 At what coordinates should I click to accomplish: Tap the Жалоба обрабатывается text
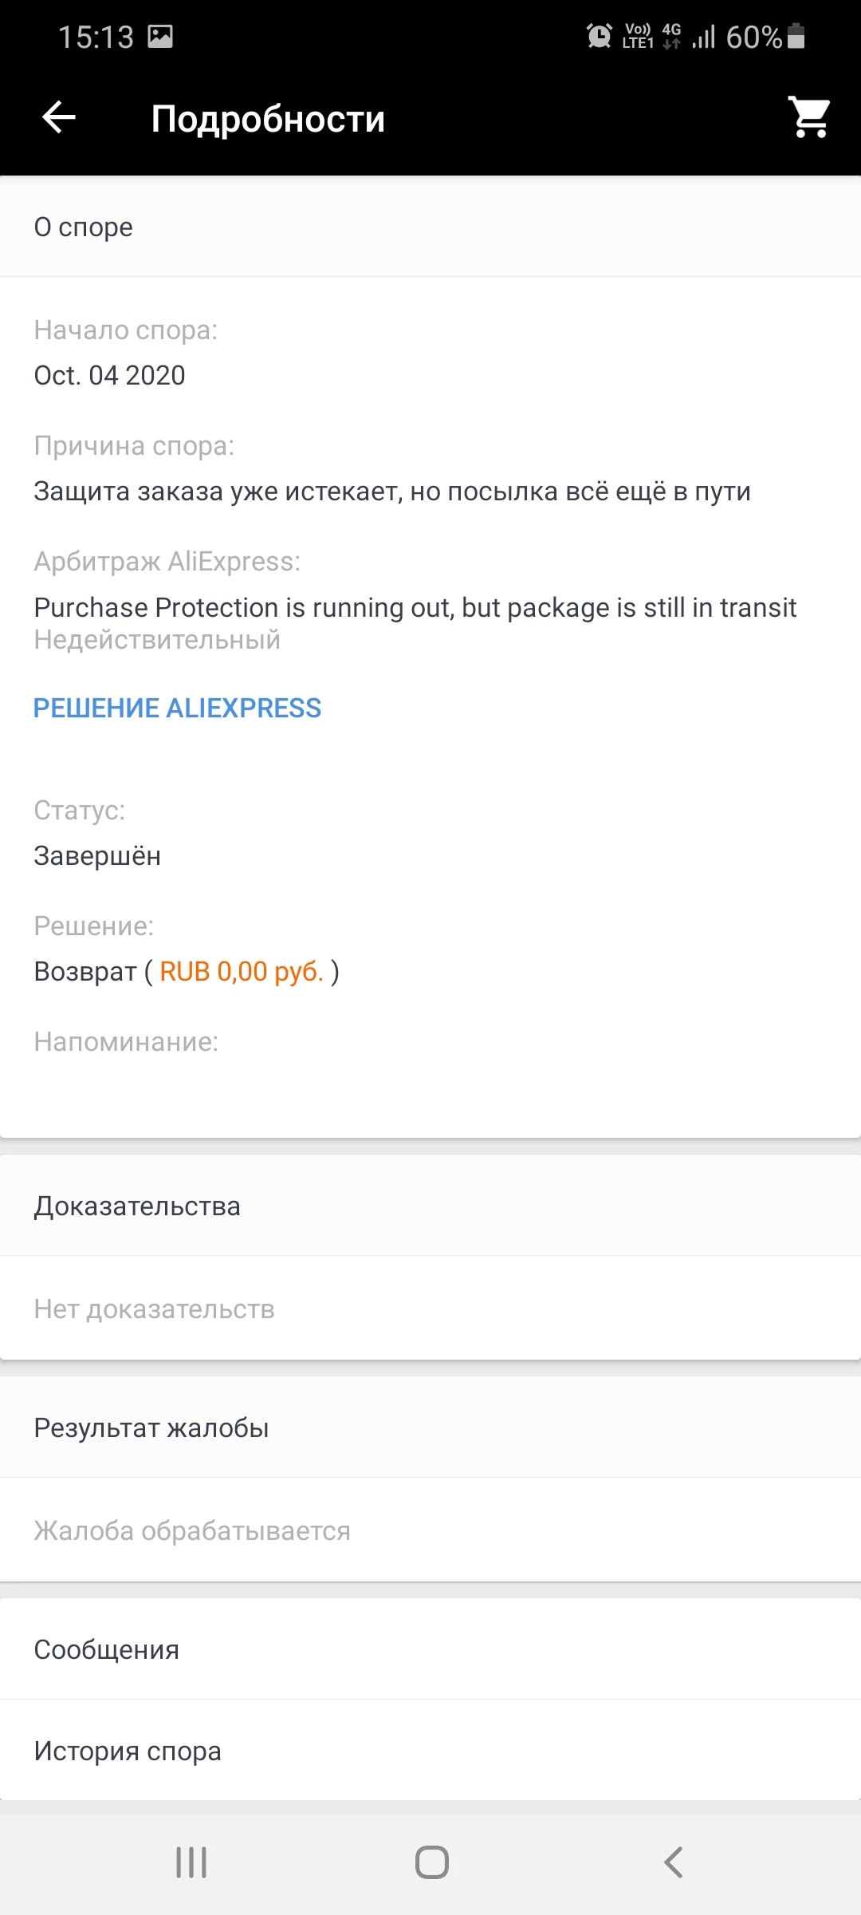pyautogui.click(x=192, y=1530)
